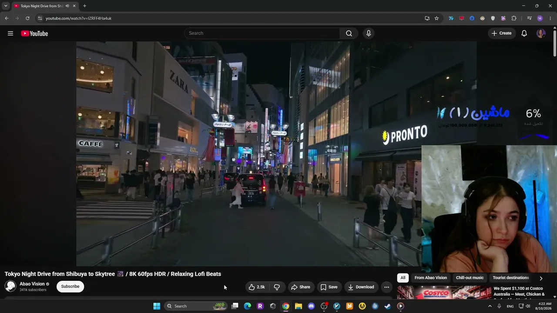
Task: Show hidden system tray icons
Action: pos(490,306)
